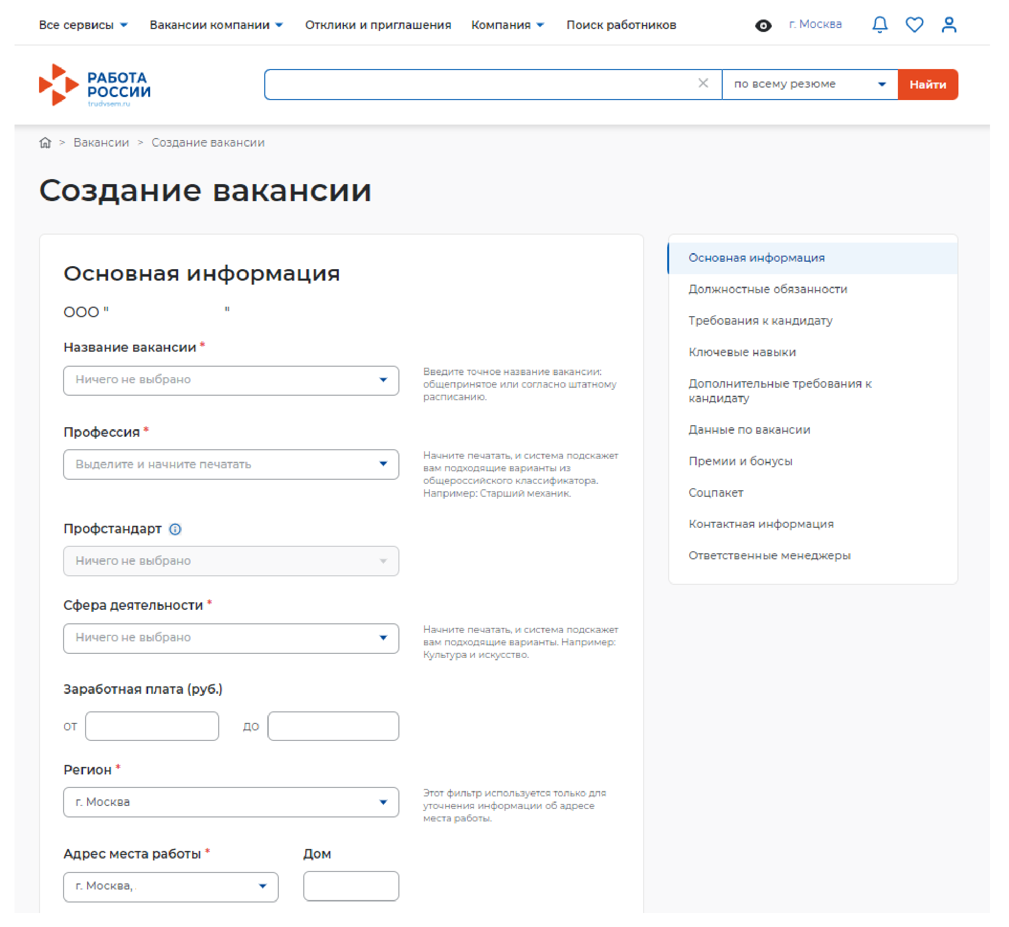Open the Сфера деятельности dropdown
The image size is (1009, 927).
231,638
